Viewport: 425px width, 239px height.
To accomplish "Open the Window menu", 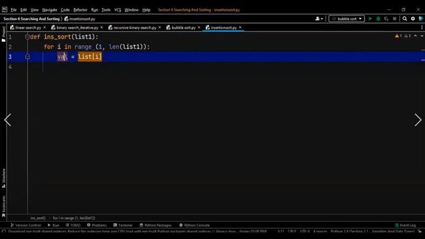I will tap(131, 10).
